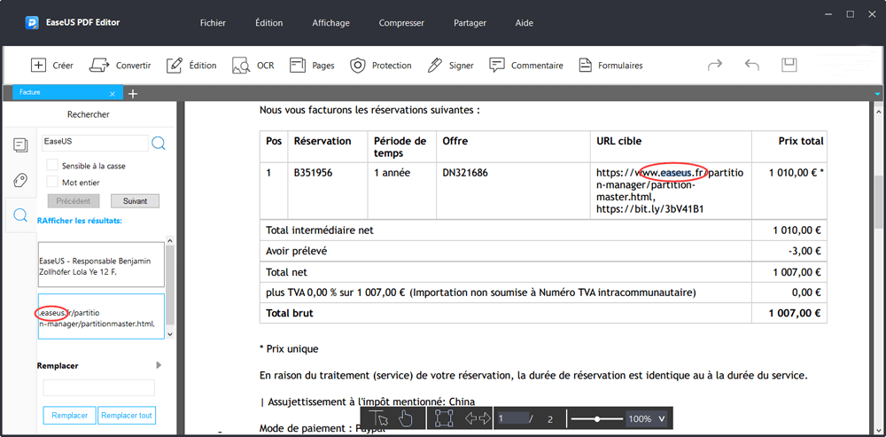Screen dimensions: 886x437
Task: Open the Protection shield tool
Action: click(358, 65)
